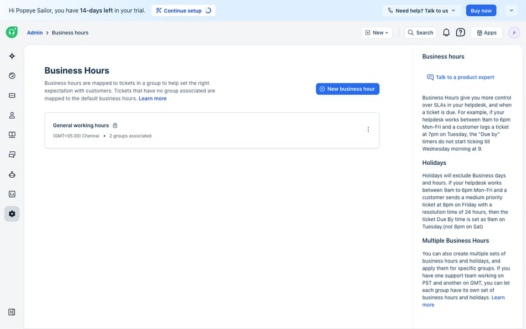Viewport: 526px width, 329px height.
Task: Open Apps button in header
Action: [x=487, y=33]
